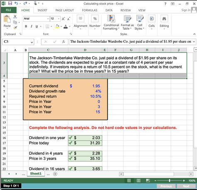197x190 pixels.
Task: Click the New Sheet plus icon
Action: (x=55, y=174)
